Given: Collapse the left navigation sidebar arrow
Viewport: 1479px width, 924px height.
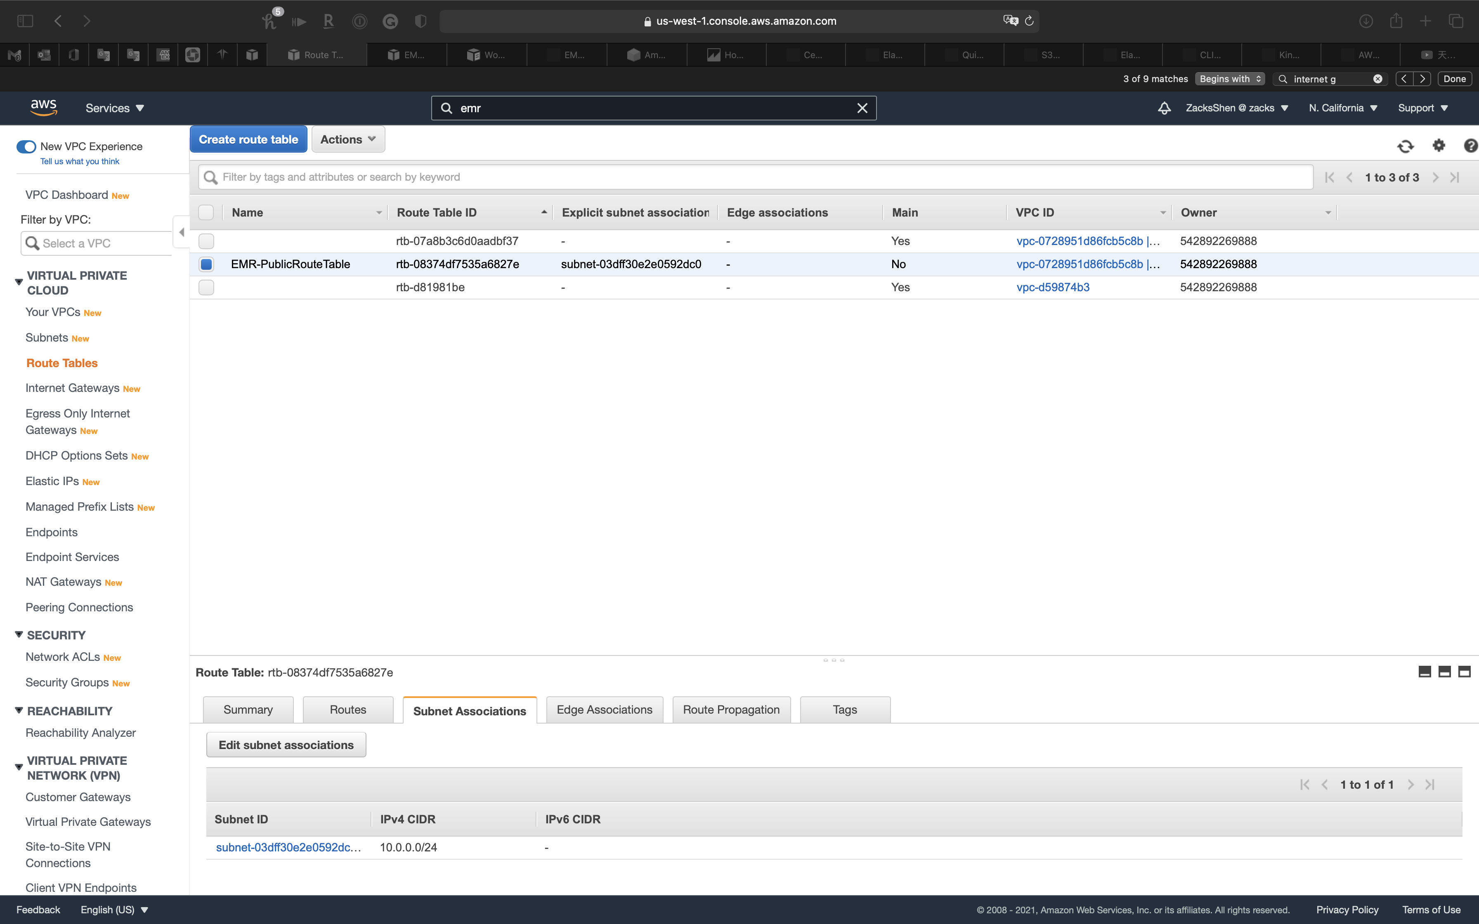Looking at the screenshot, I should (182, 232).
